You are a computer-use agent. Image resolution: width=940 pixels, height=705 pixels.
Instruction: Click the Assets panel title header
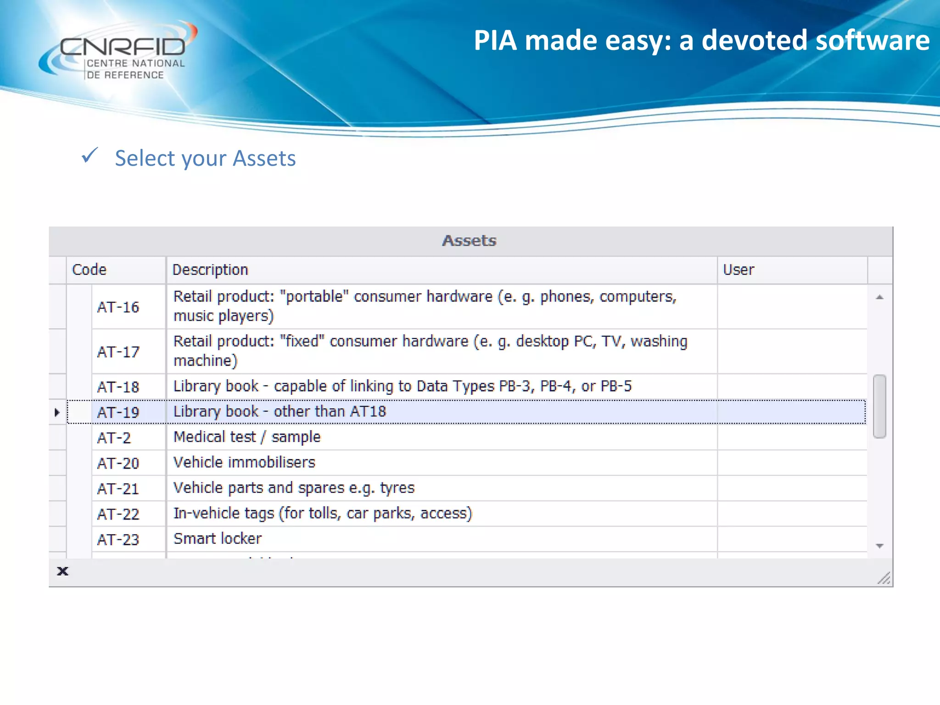(470, 241)
